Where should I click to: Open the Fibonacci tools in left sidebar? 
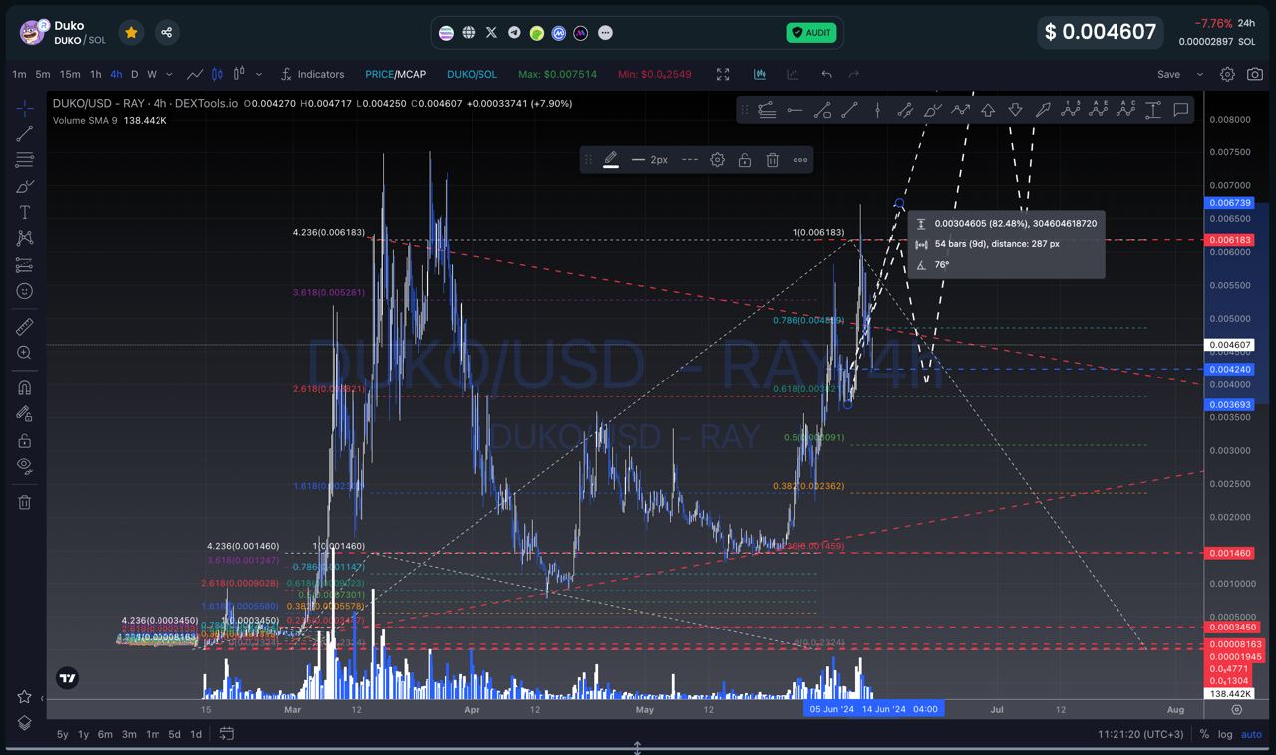[25, 160]
